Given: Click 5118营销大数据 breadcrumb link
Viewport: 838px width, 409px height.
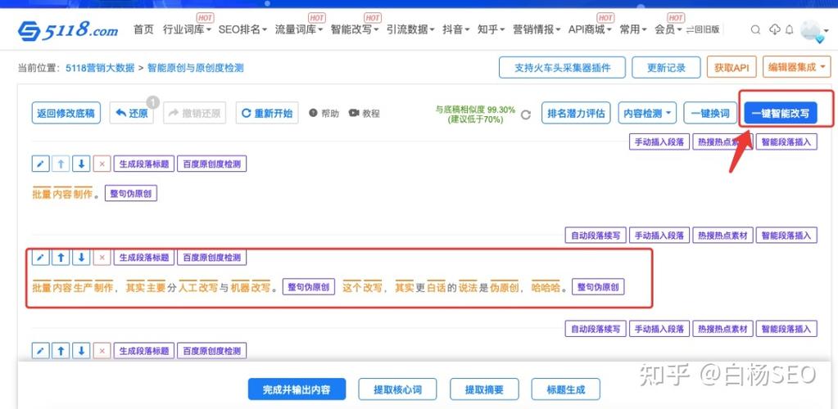Looking at the screenshot, I should (x=100, y=68).
